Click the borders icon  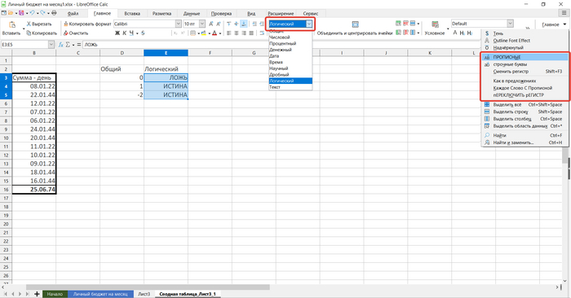193,33
